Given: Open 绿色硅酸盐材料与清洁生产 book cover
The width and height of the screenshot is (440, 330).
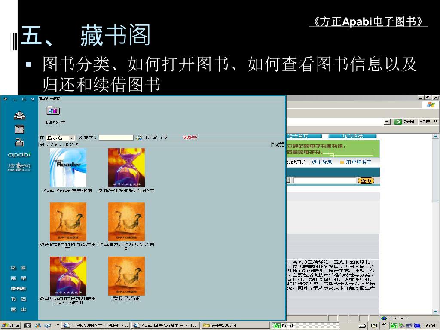Looking at the screenshot, I should tap(68, 221).
